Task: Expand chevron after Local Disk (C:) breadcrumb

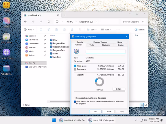Action: (97, 22)
